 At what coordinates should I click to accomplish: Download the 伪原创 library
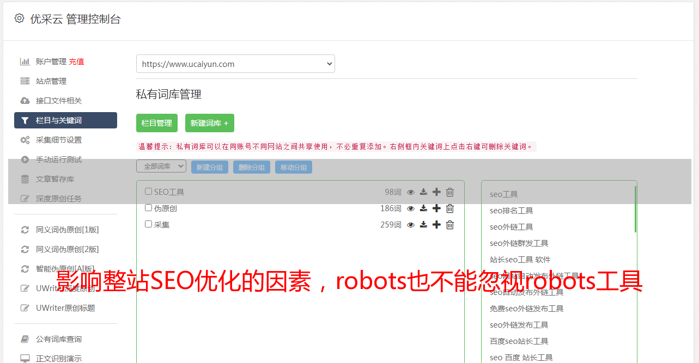[x=423, y=208]
